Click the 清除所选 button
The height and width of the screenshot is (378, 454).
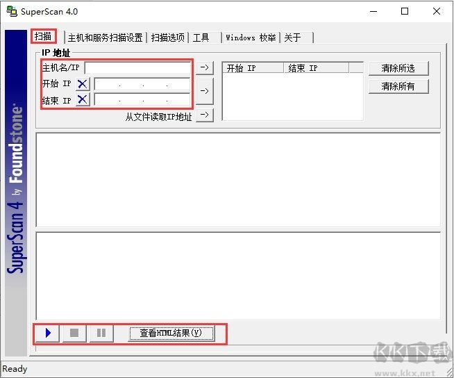pyautogui.click(x=398, y=68)
